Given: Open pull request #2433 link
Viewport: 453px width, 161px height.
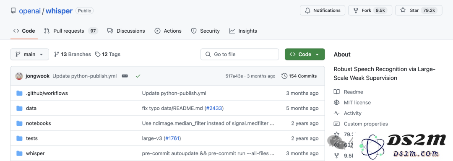Looking at the screenshot, I should coord(214,108).
